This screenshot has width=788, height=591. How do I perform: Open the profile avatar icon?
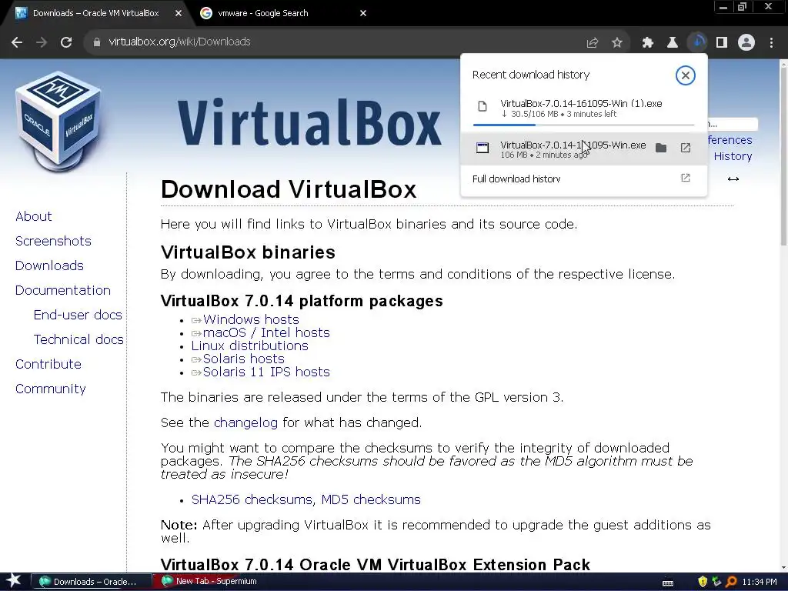(746, 43)
